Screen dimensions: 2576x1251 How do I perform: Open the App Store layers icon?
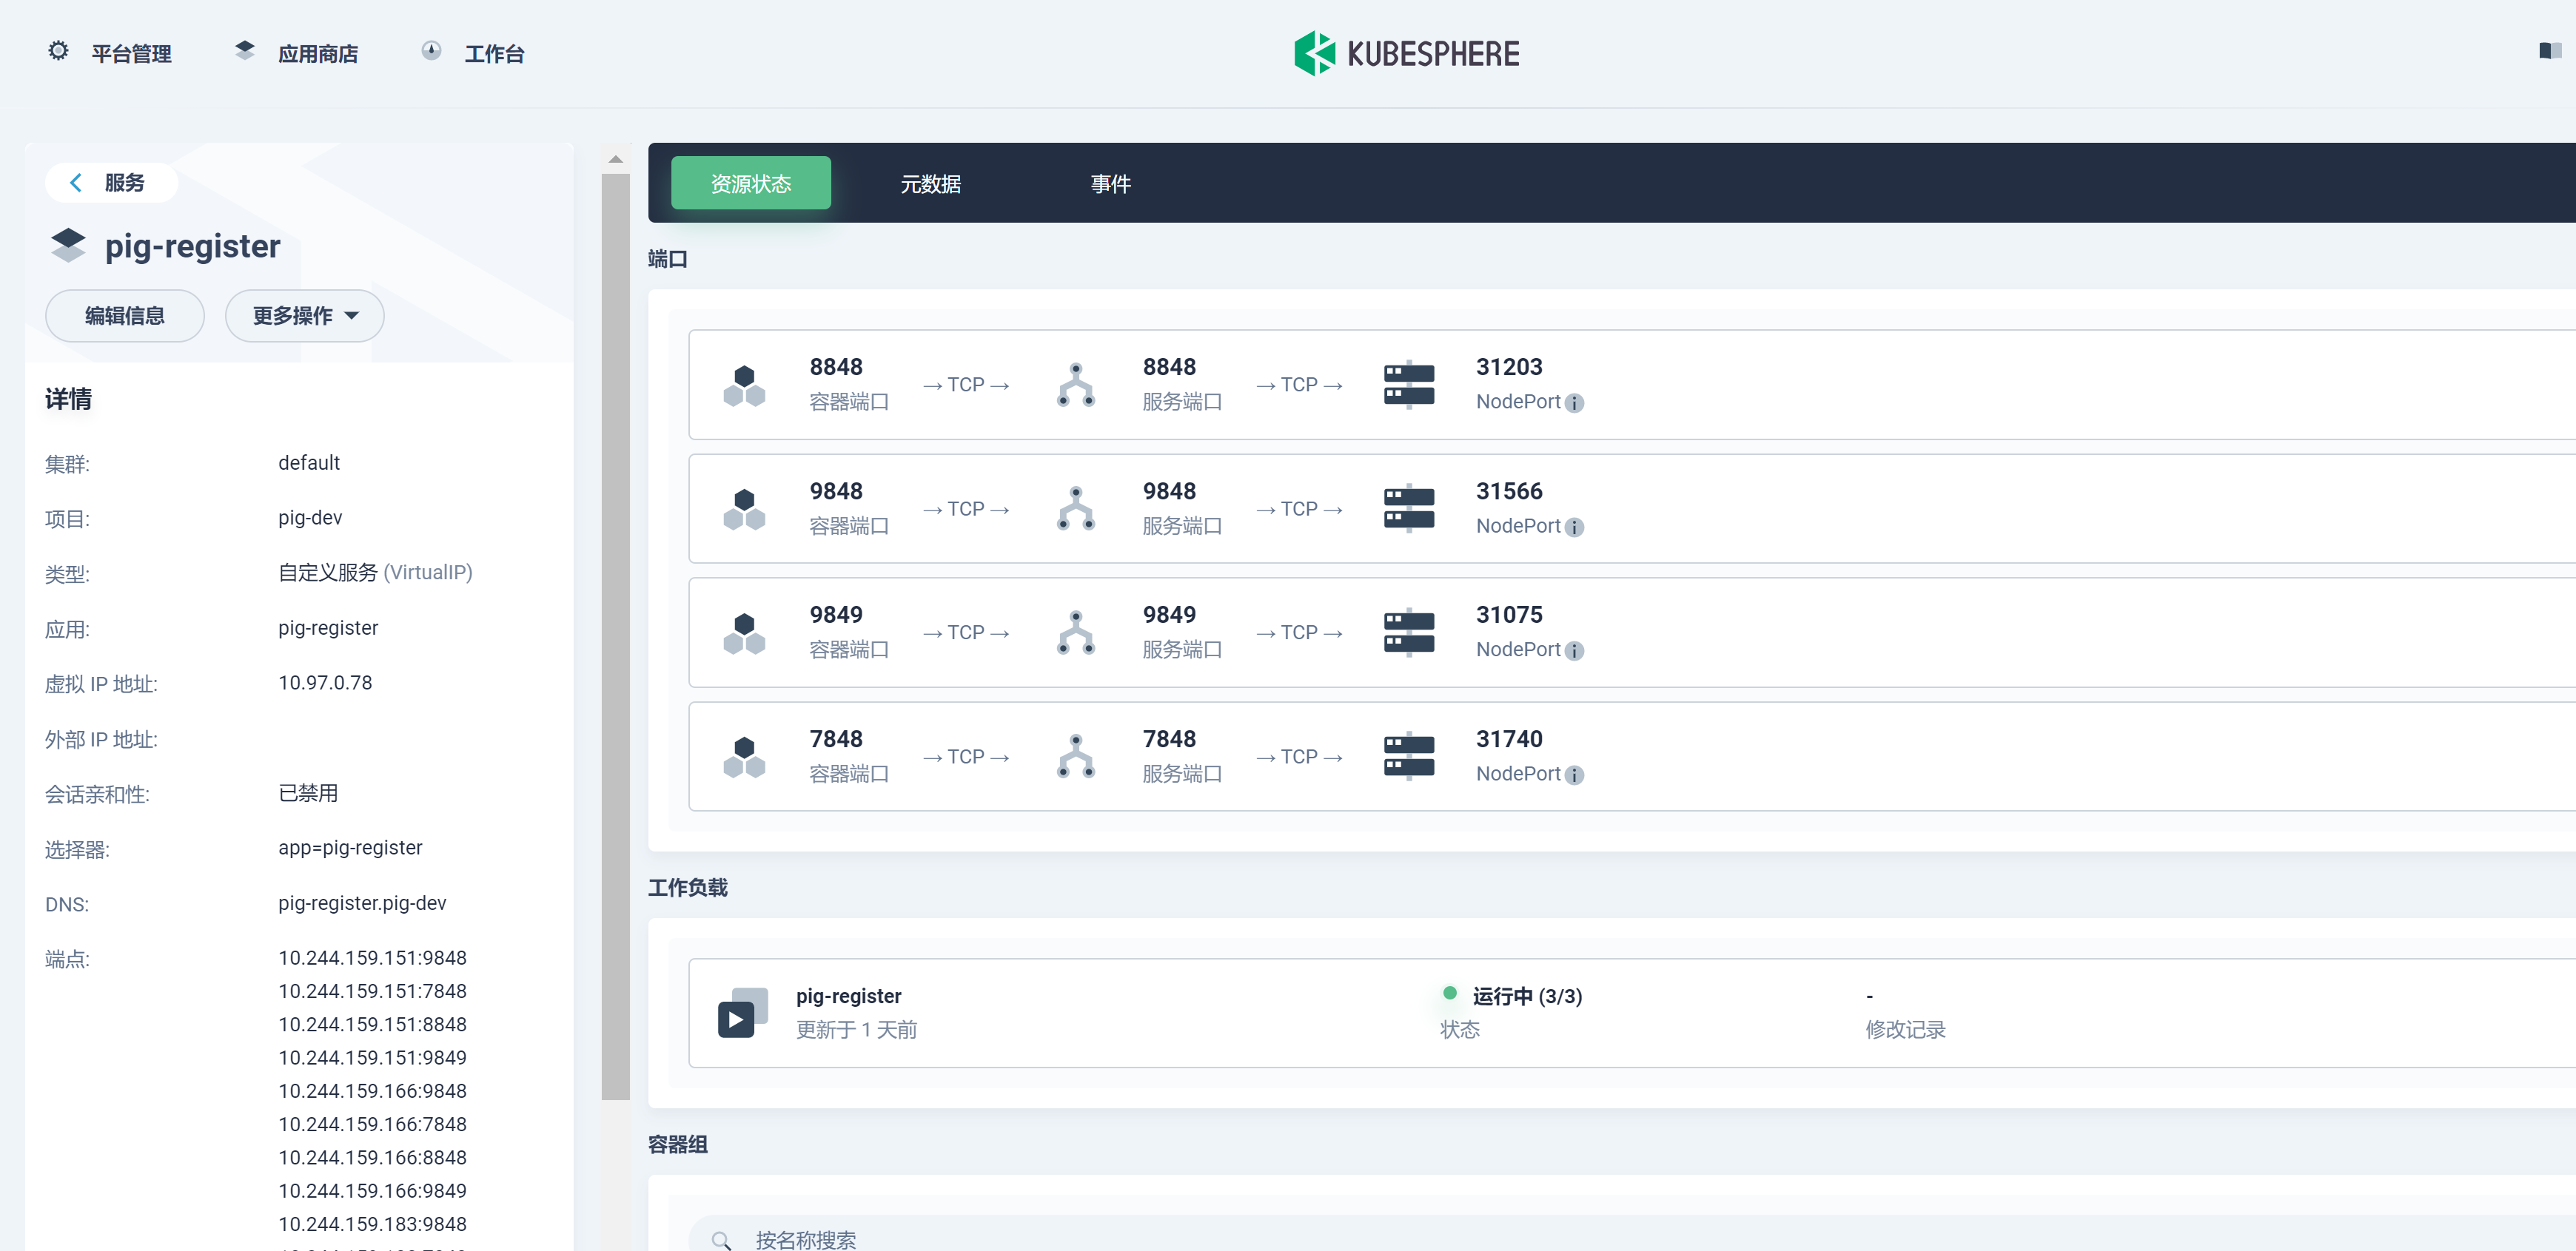[244, 51]
